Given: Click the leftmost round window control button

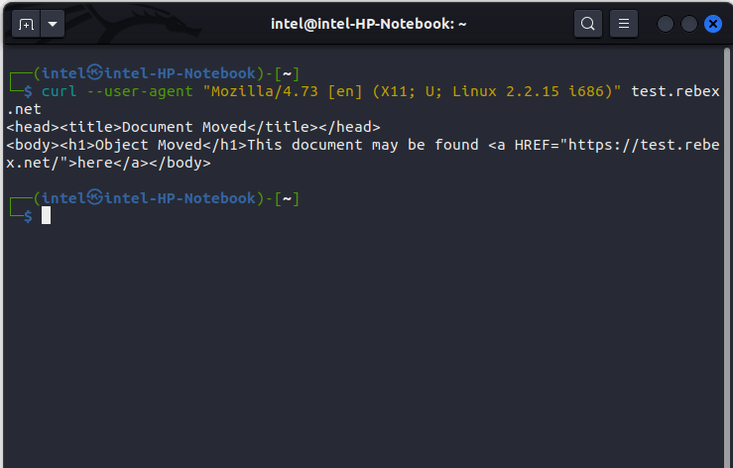Looking at the screenshot, I should tap(666, 23).
